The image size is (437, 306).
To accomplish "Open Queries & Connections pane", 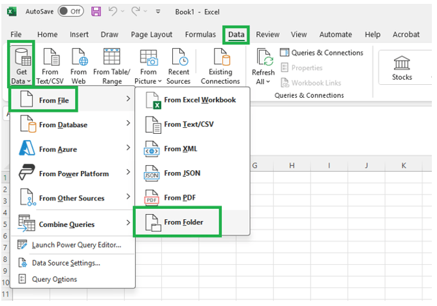I will click(322, 53).
